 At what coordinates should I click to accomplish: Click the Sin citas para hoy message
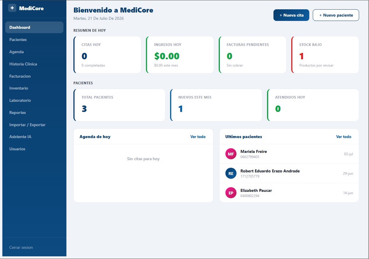143,159
